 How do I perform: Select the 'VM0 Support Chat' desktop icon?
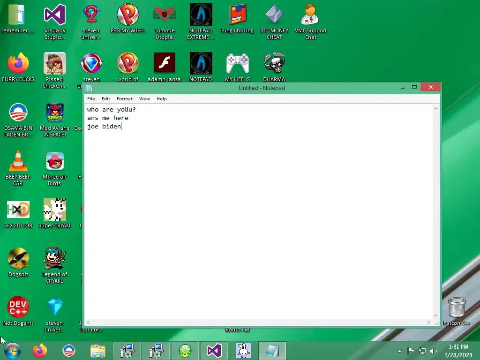pos(311,22)
